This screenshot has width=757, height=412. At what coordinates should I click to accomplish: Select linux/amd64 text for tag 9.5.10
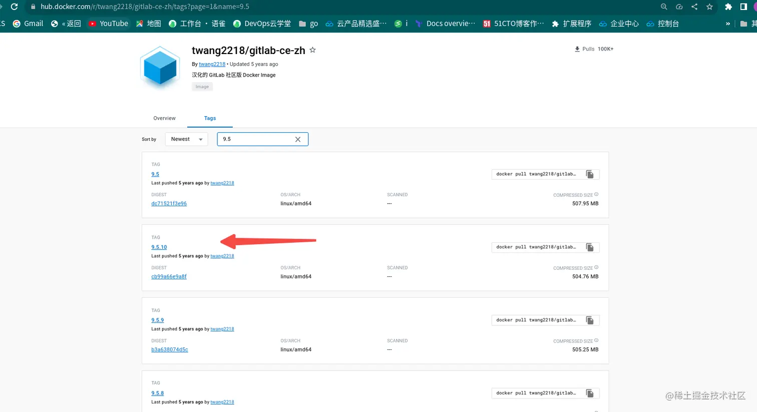click(296, 277)
